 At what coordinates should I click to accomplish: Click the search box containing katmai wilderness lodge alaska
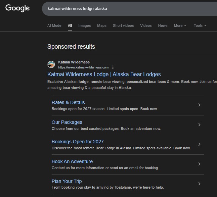pos(129,9)
